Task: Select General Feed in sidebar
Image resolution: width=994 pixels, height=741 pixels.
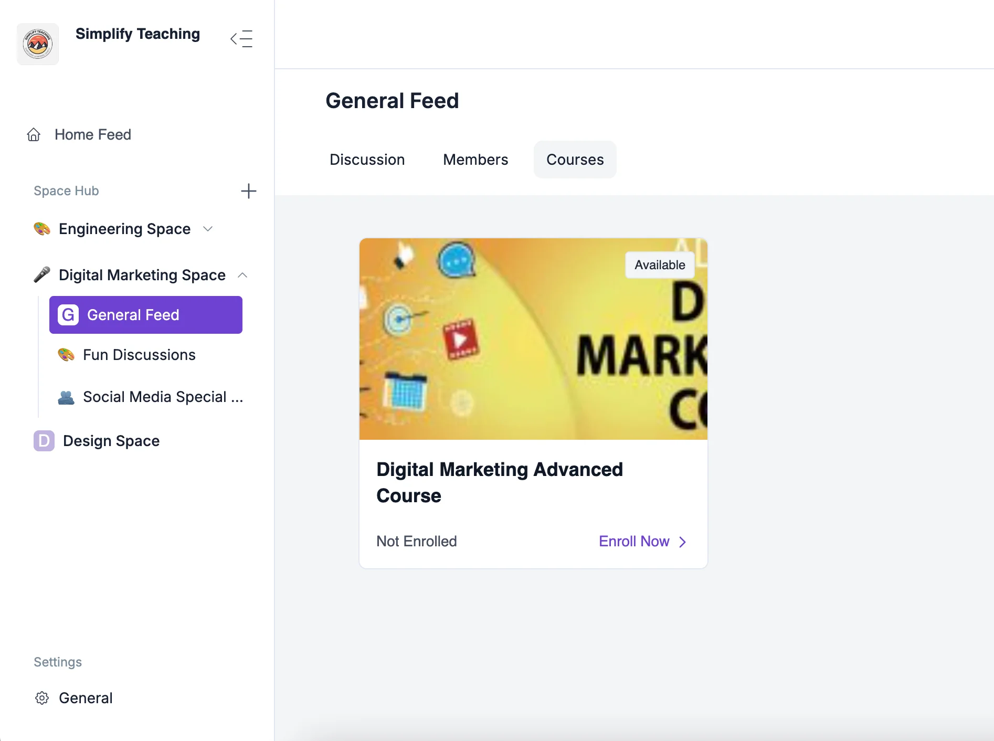Action: (146, 315)
